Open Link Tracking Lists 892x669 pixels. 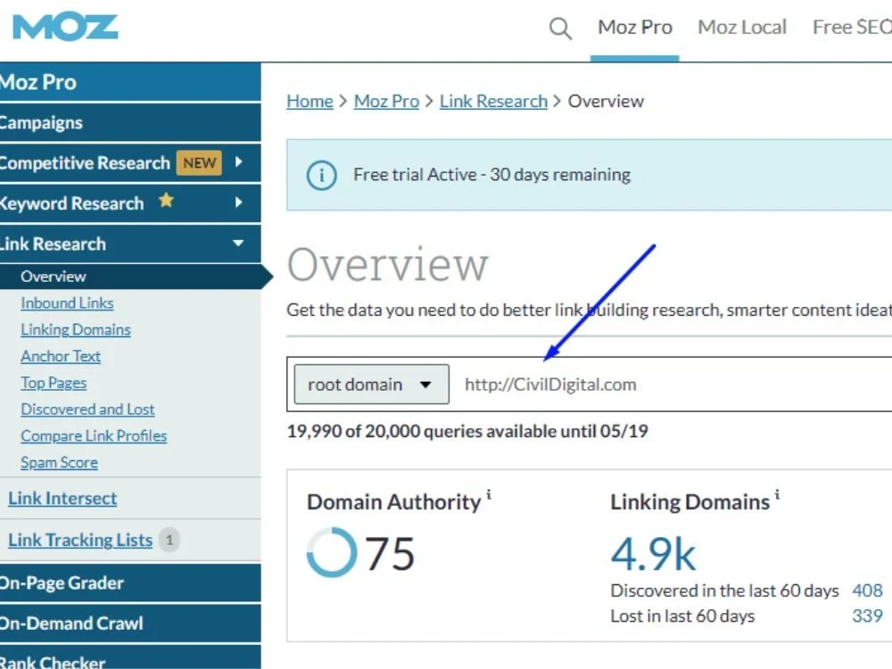pyautogui.click(x=80, y=540)
